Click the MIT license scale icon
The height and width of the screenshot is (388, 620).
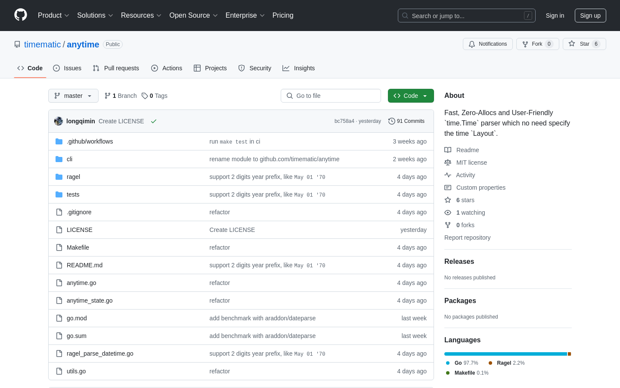point(448,163)
